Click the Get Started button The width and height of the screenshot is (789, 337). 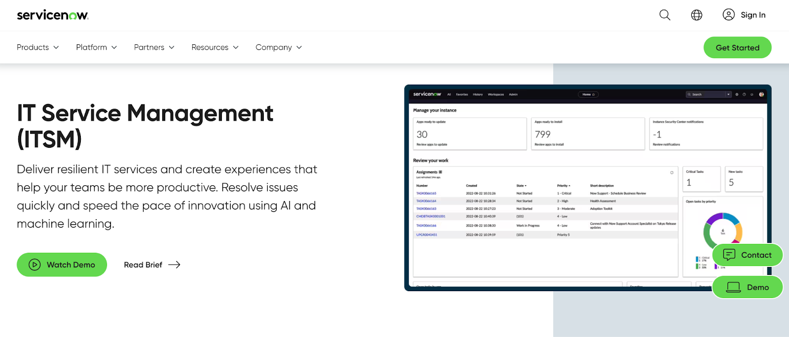[x=737, y=47]
